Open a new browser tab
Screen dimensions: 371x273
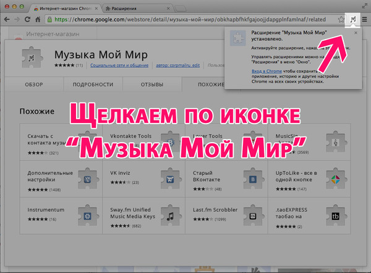tap(181, 9)
